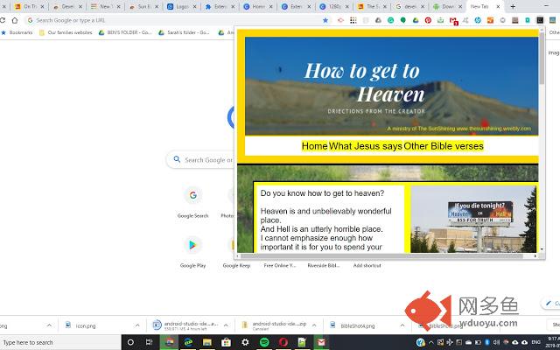Open Spotify from the taskbar
The height and width of the screenshot is (350, 560).
click(264, 342)
